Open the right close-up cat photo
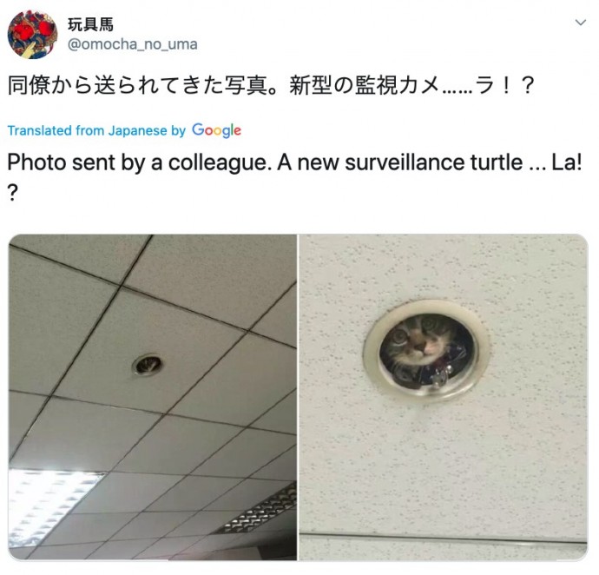The image size is (599, 575). pos(443,397)
